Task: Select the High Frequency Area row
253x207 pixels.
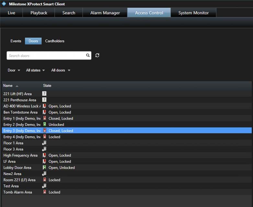Action: (x=127, y=155)
